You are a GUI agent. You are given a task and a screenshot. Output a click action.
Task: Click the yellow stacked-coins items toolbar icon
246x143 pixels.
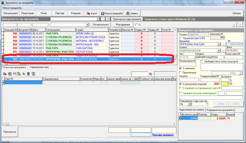click(19, 74)
